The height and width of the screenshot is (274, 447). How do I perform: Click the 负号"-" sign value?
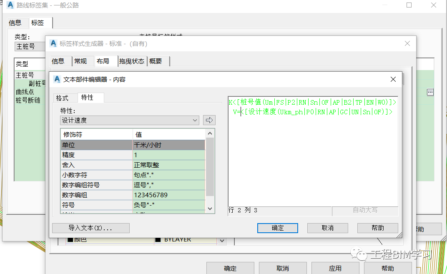(x=169, y=205)
